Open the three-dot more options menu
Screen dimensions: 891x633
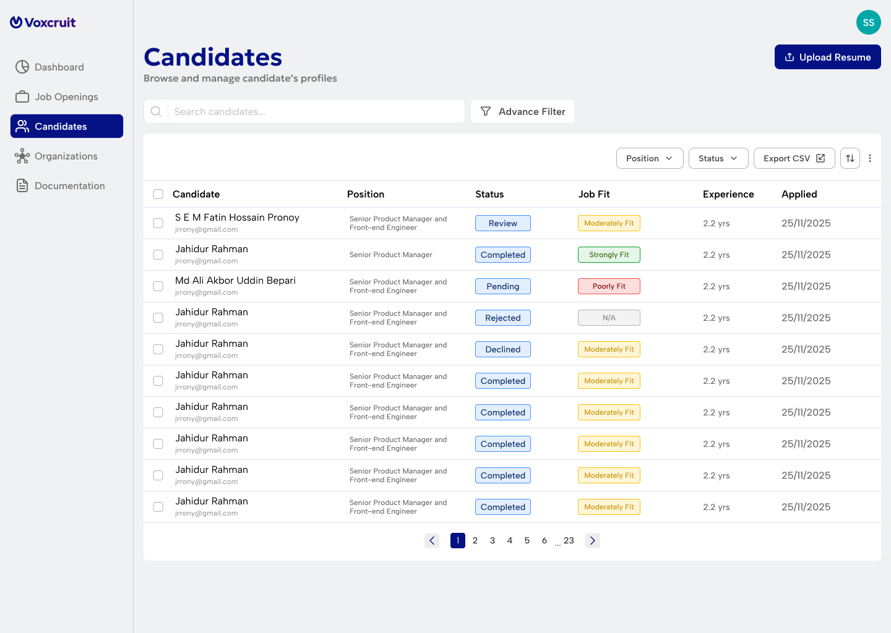coord(870,158)
